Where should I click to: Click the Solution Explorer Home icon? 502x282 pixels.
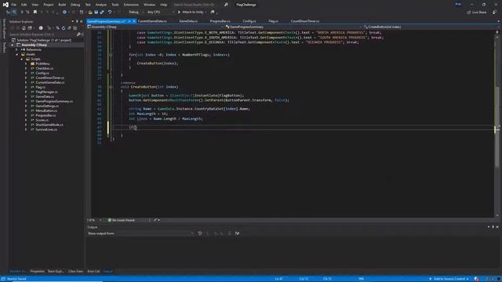point(24,28)
